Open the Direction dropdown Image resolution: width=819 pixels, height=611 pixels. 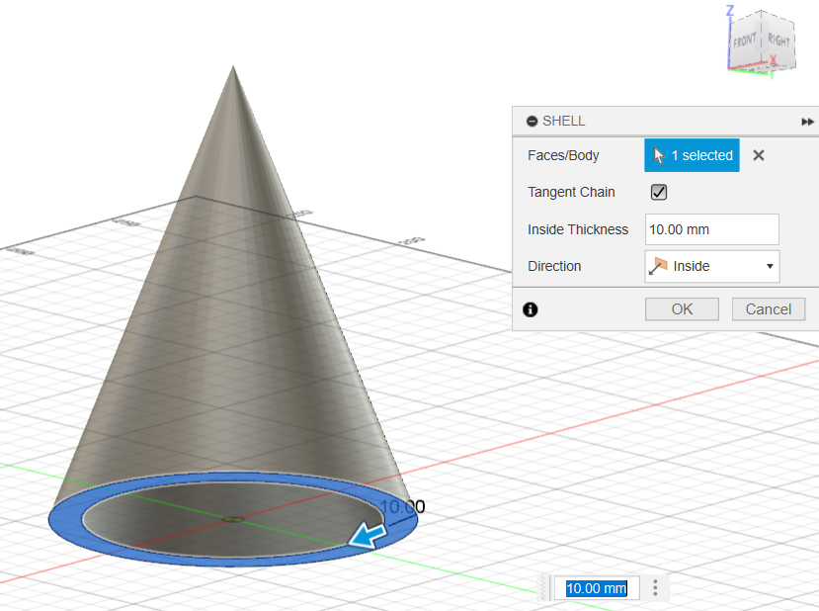[x=712, y=267]
